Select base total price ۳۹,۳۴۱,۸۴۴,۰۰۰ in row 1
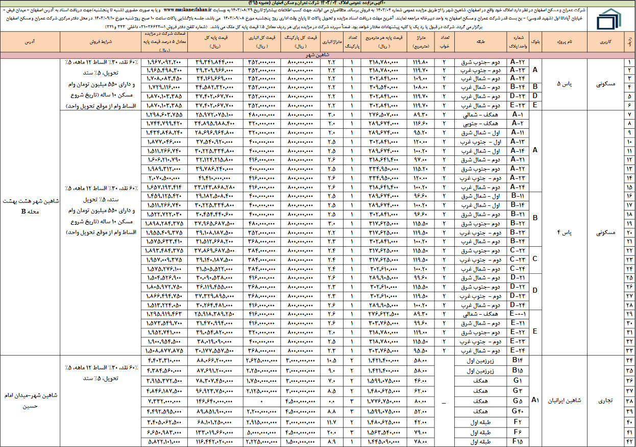 pyautogui.click(x=214, y=62)
